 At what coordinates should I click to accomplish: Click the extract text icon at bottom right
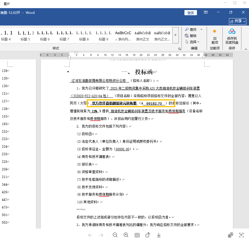241,235
